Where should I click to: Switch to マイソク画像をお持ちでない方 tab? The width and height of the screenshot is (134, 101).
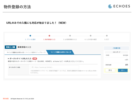coord(61,52)
